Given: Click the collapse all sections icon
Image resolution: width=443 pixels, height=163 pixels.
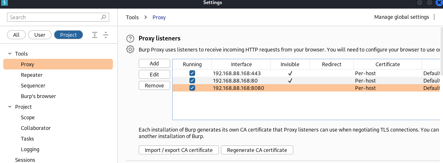Looking at the screenshot, I should (106, 35).
